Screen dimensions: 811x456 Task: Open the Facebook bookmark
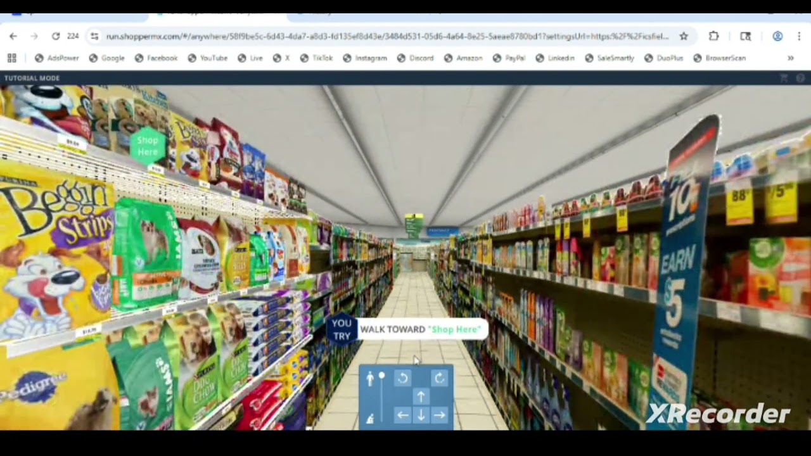(x=156, y=58)
